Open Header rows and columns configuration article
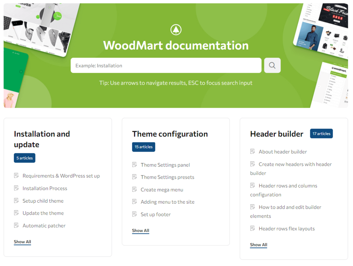 pyautogui.click(x=284, y=190)
